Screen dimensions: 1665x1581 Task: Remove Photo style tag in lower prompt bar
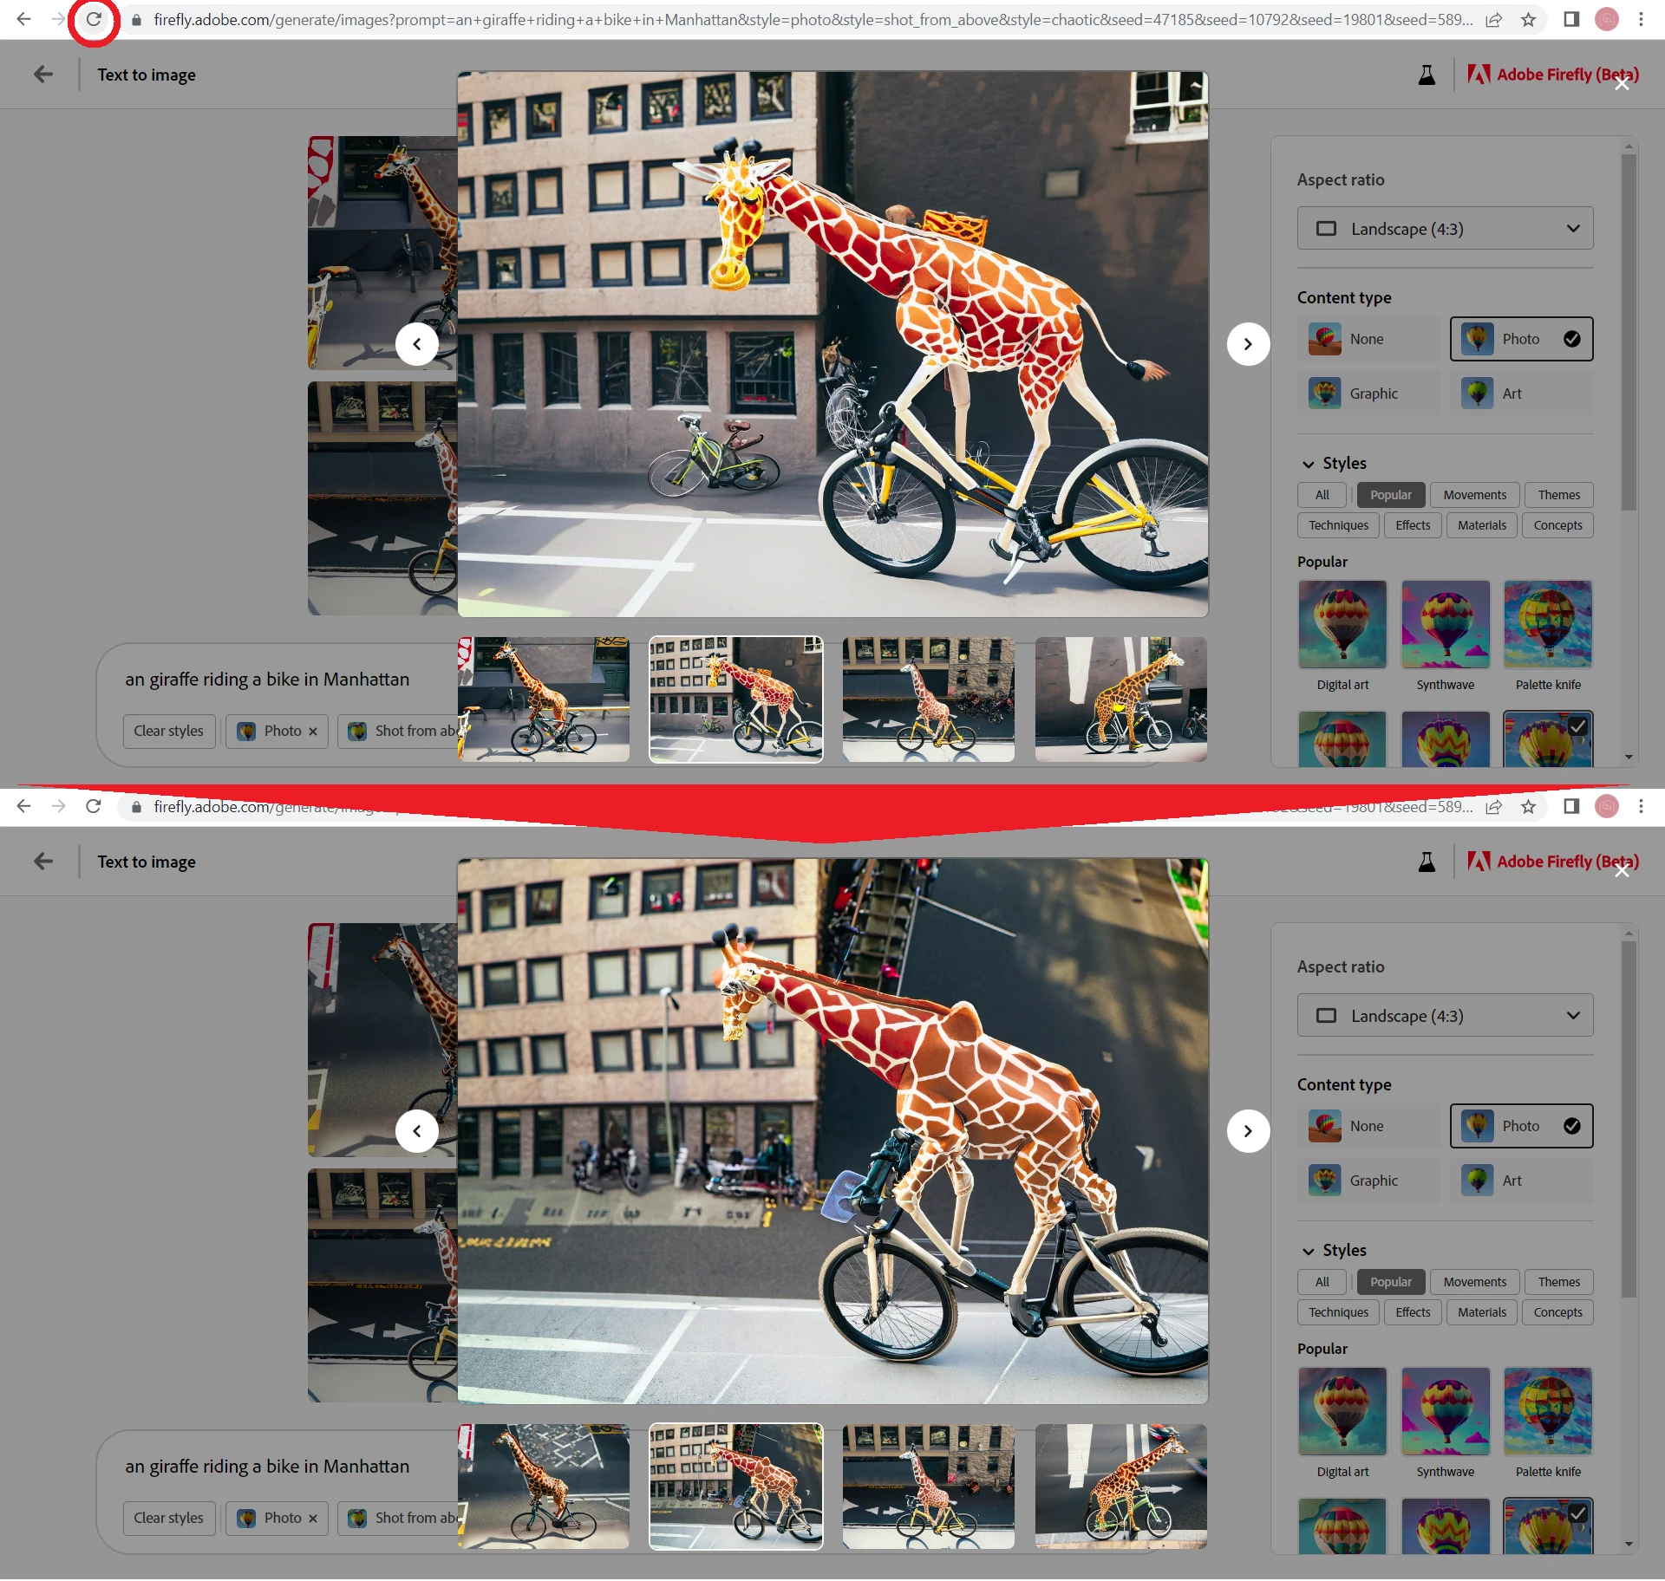pyautogui.click(x=313, y=1519)
